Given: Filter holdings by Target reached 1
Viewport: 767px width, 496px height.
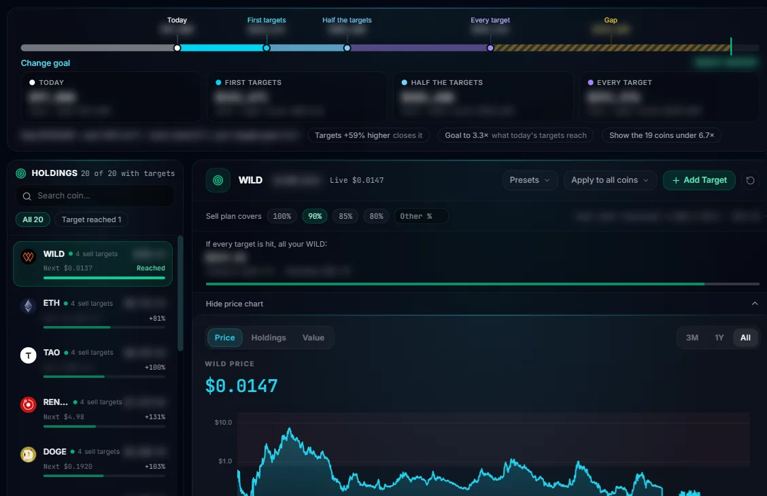Looking at the screenshot, I should click(x=92, y=219).
